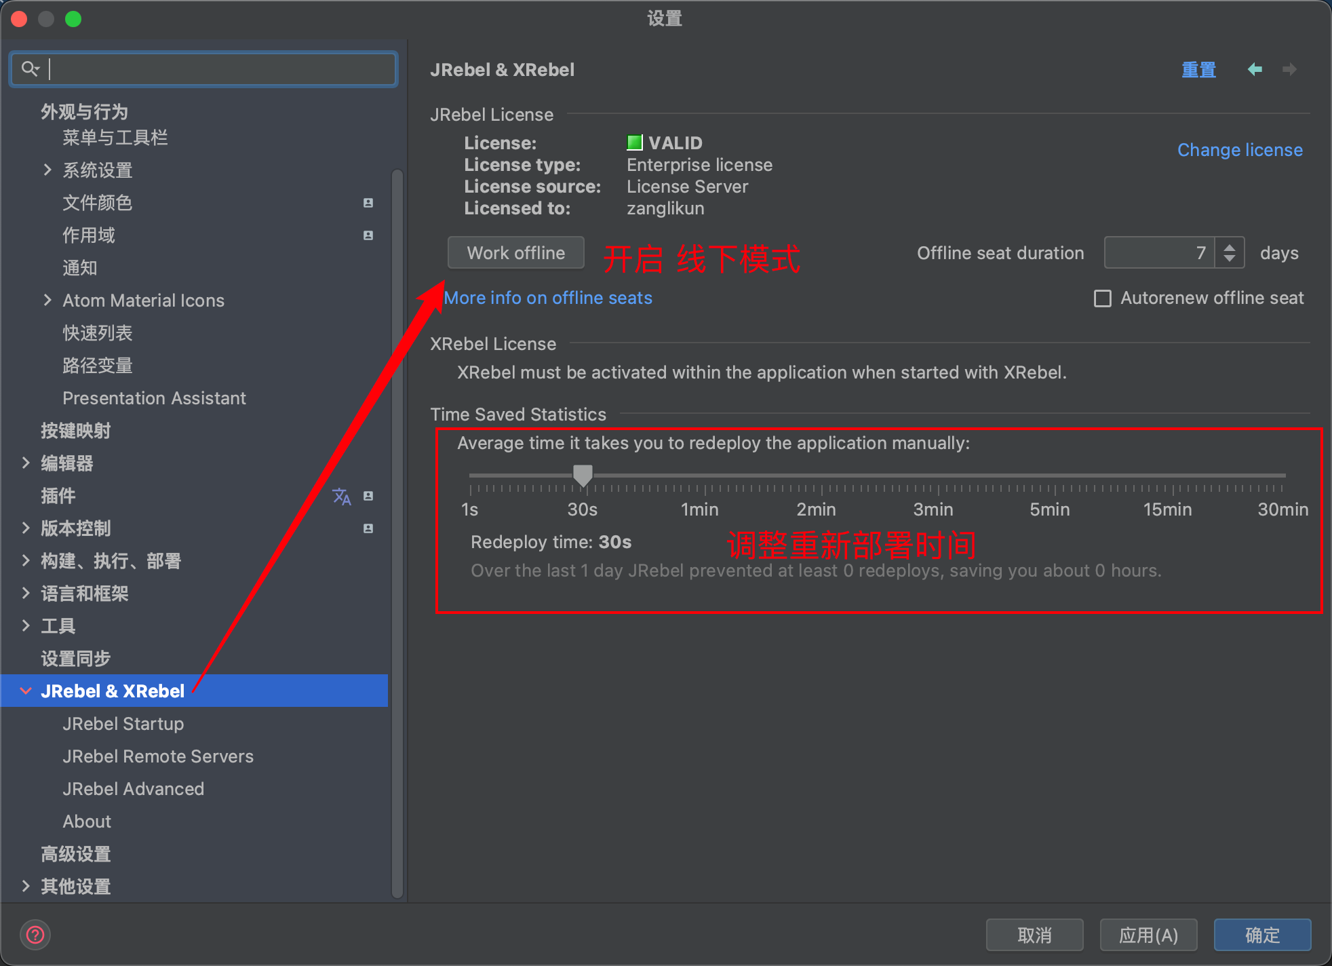Click the forward navigation arrow icon

[x=1289, y=69]
